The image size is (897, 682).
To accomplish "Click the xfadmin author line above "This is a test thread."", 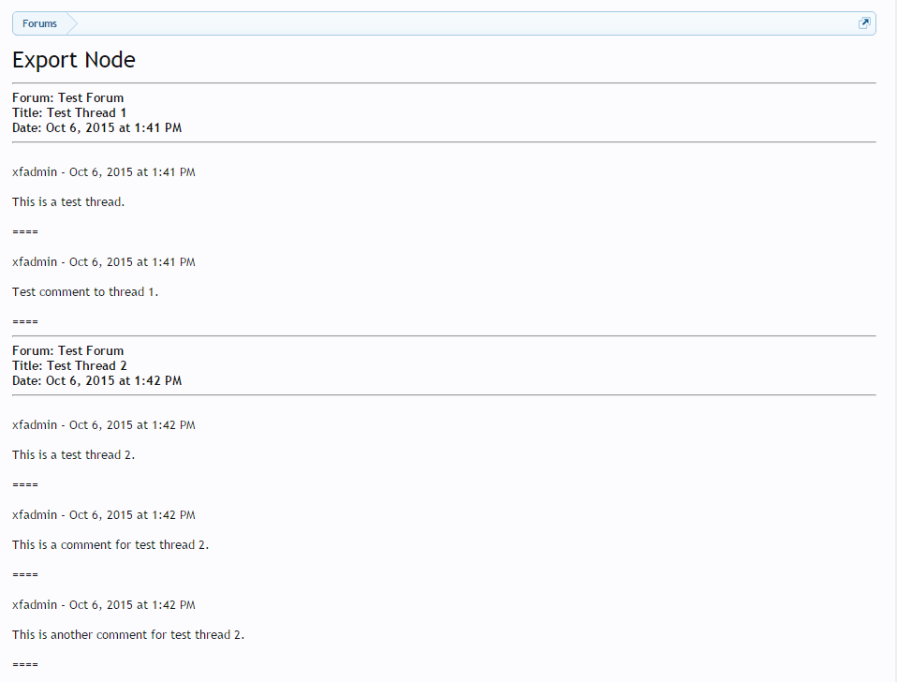I will [x=104, y=172].
